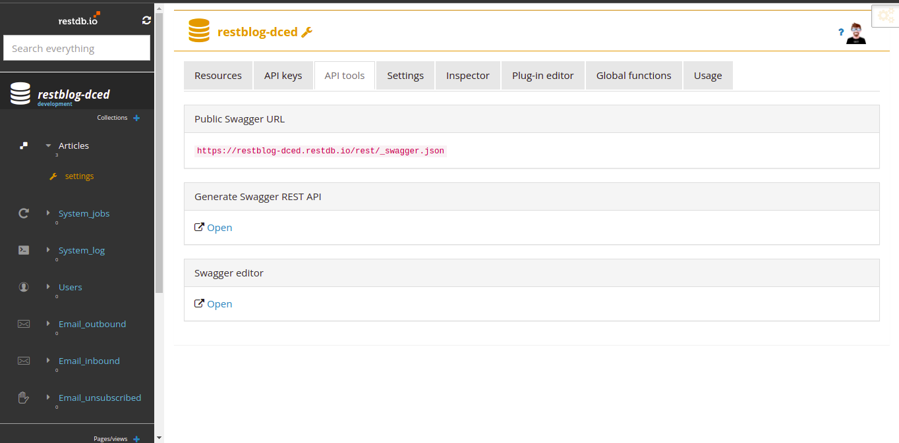
Task: Click the Collections label in sidebar
Action: point(112,118)
